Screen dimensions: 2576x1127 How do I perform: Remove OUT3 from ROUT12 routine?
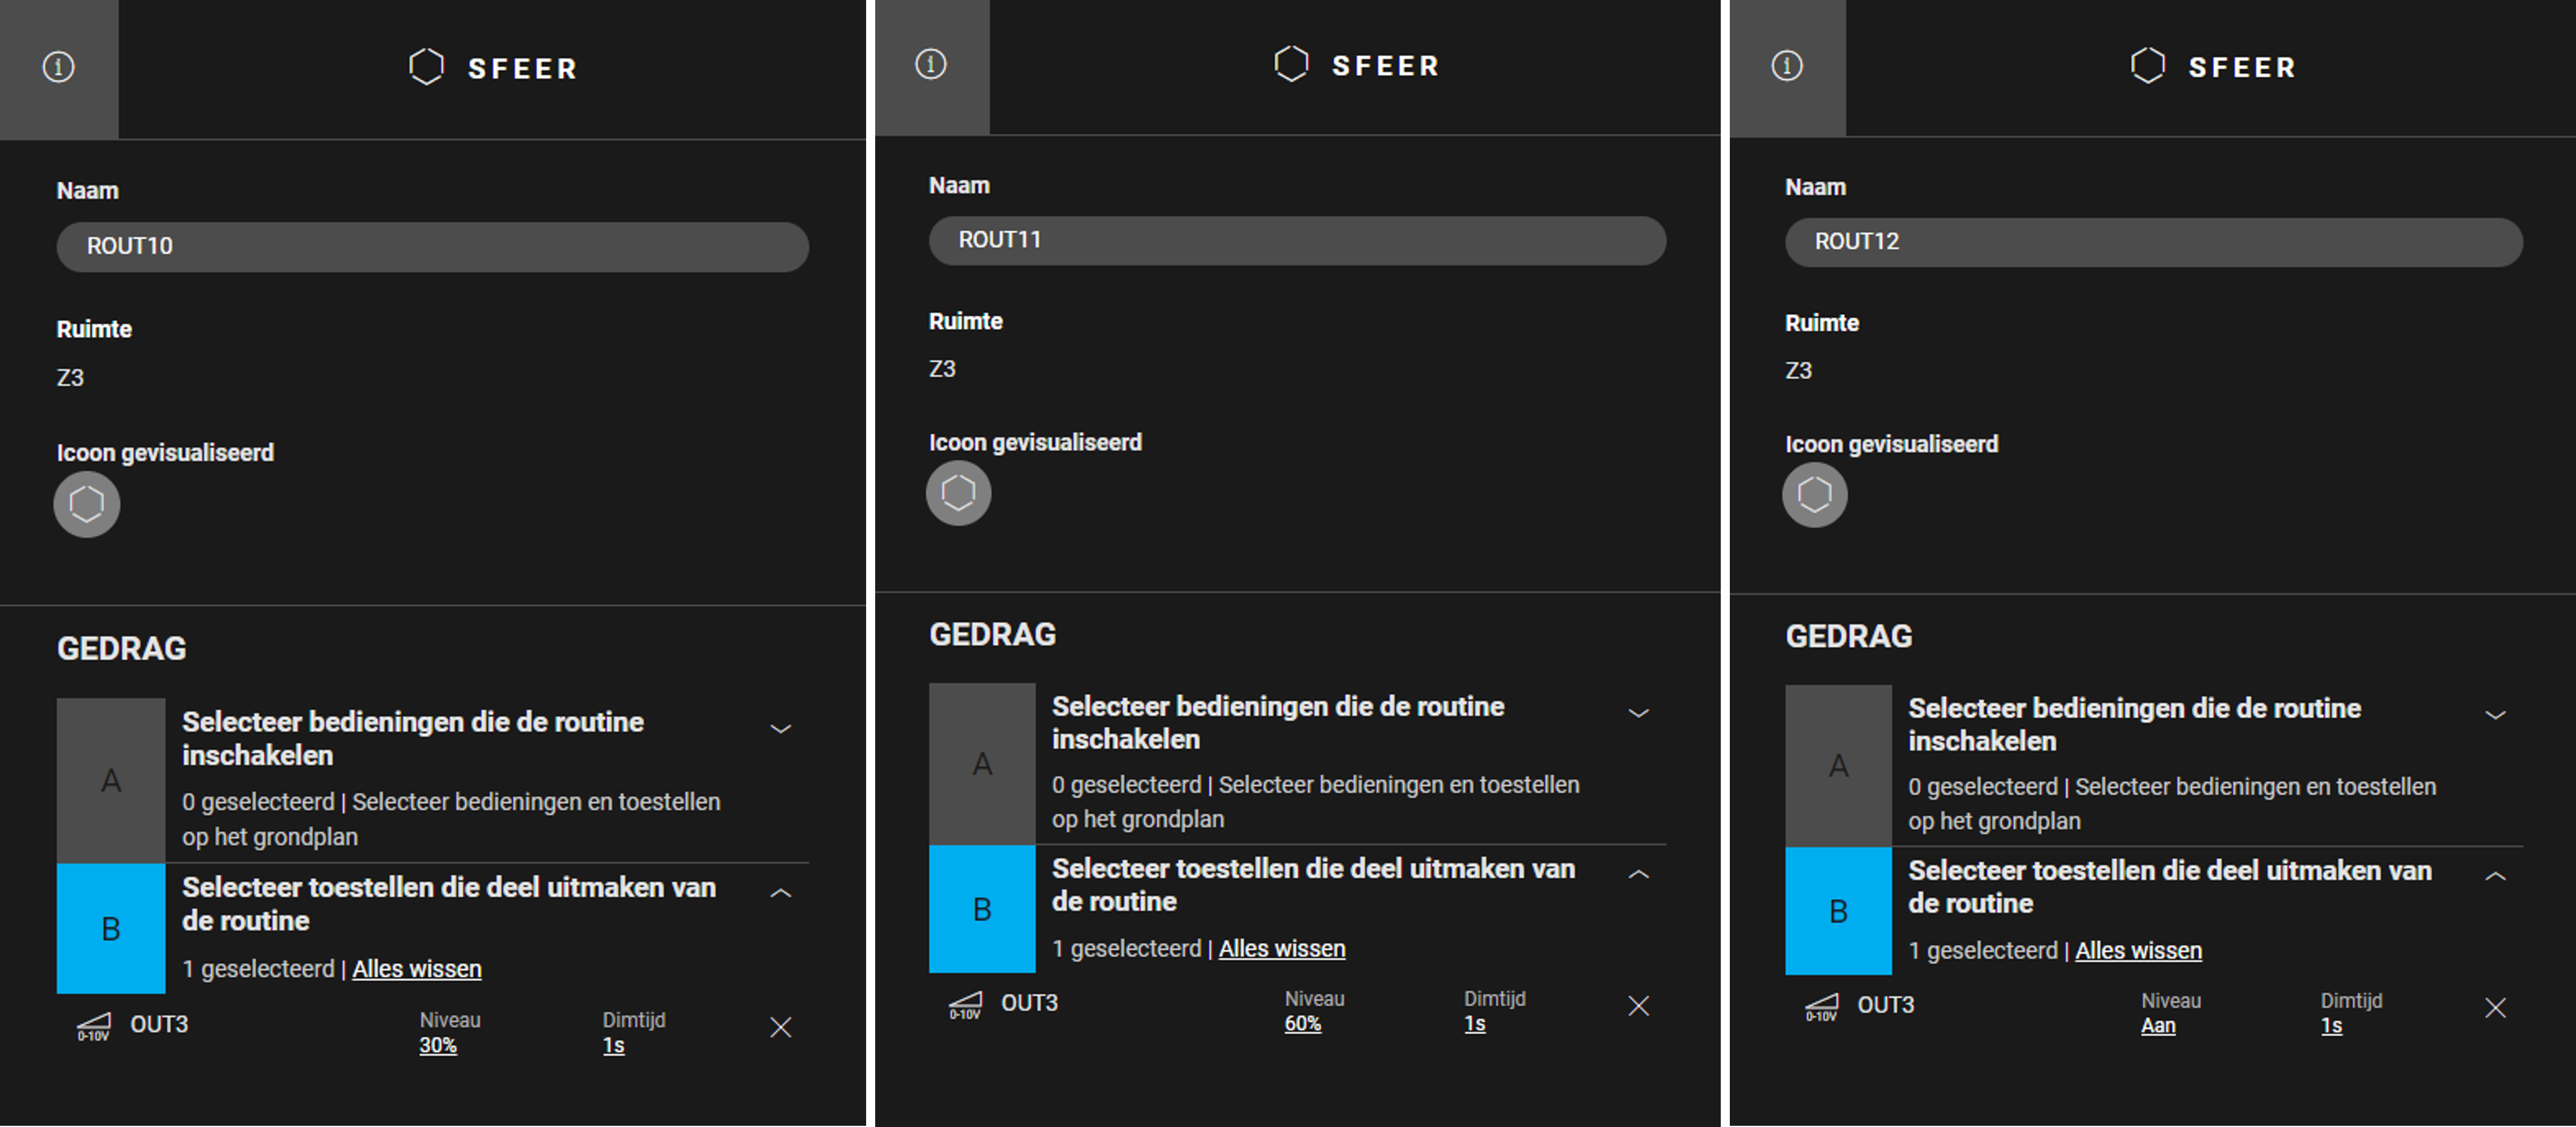(x=2495, y=1008)
